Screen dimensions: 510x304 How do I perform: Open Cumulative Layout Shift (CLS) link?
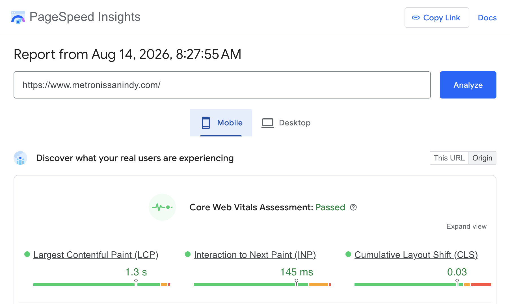click(416, 255)
